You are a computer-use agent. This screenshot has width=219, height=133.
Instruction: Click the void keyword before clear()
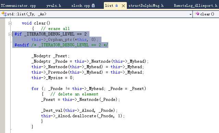point(27,23)
